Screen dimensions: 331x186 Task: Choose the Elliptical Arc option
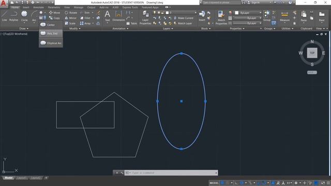coord(51,43)
